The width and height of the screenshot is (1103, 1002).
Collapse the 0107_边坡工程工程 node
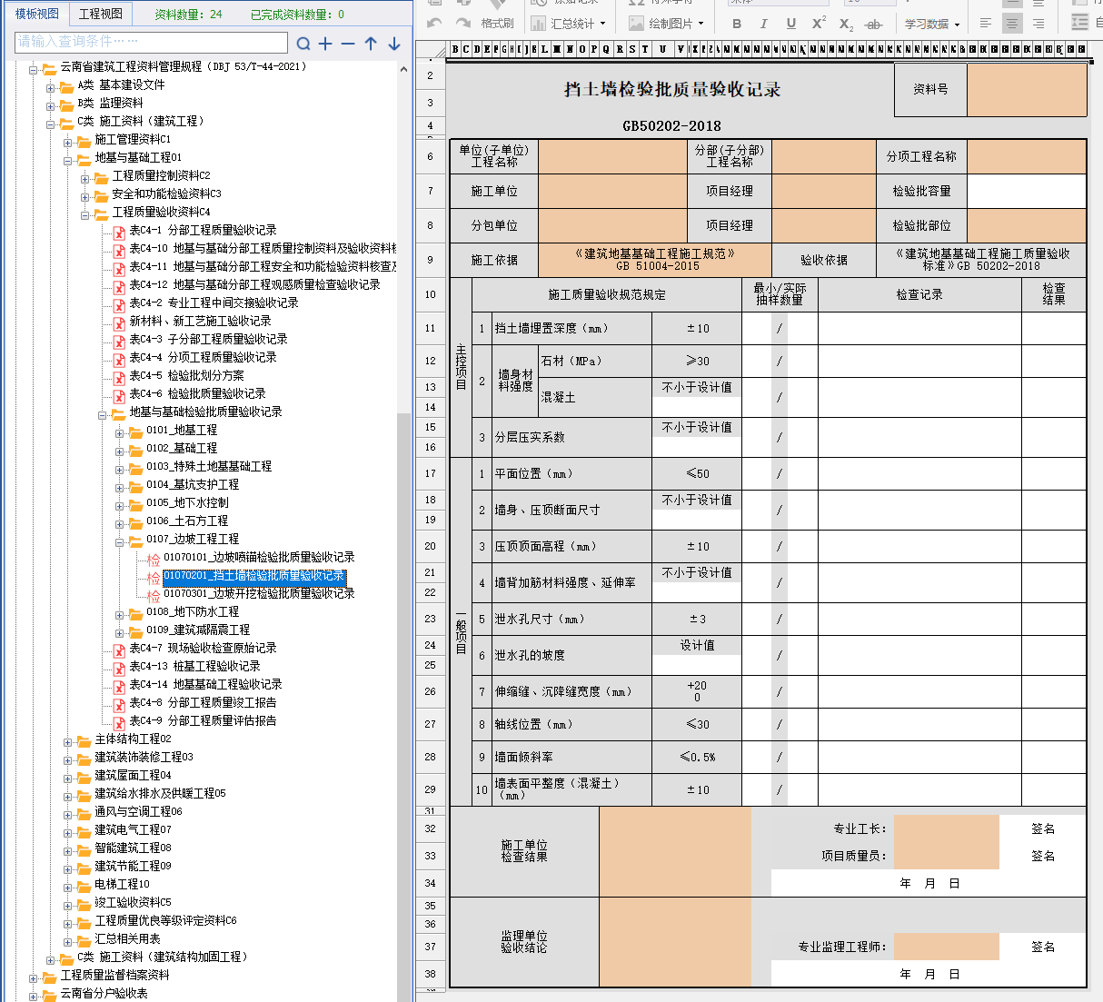tap(120, 541)
